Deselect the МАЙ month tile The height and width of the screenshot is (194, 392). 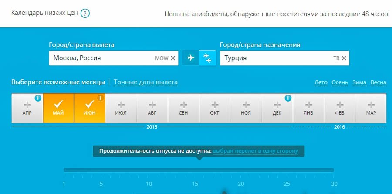(58, 108)
